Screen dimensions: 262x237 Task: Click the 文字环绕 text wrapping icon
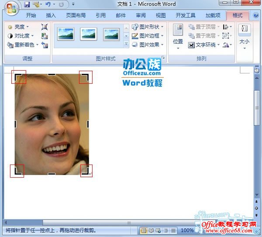[191, 45]
